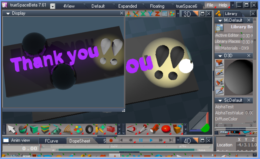Click the blue play animation button
Screen dimensions: 260x159
coord(151,140)
